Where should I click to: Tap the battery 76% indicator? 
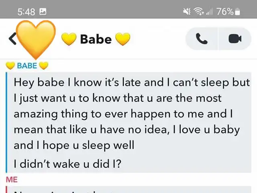click(x=228, y=12)
